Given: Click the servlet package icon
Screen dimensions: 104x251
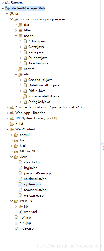Looking at the screenshot, I should [x=21, y=69].
